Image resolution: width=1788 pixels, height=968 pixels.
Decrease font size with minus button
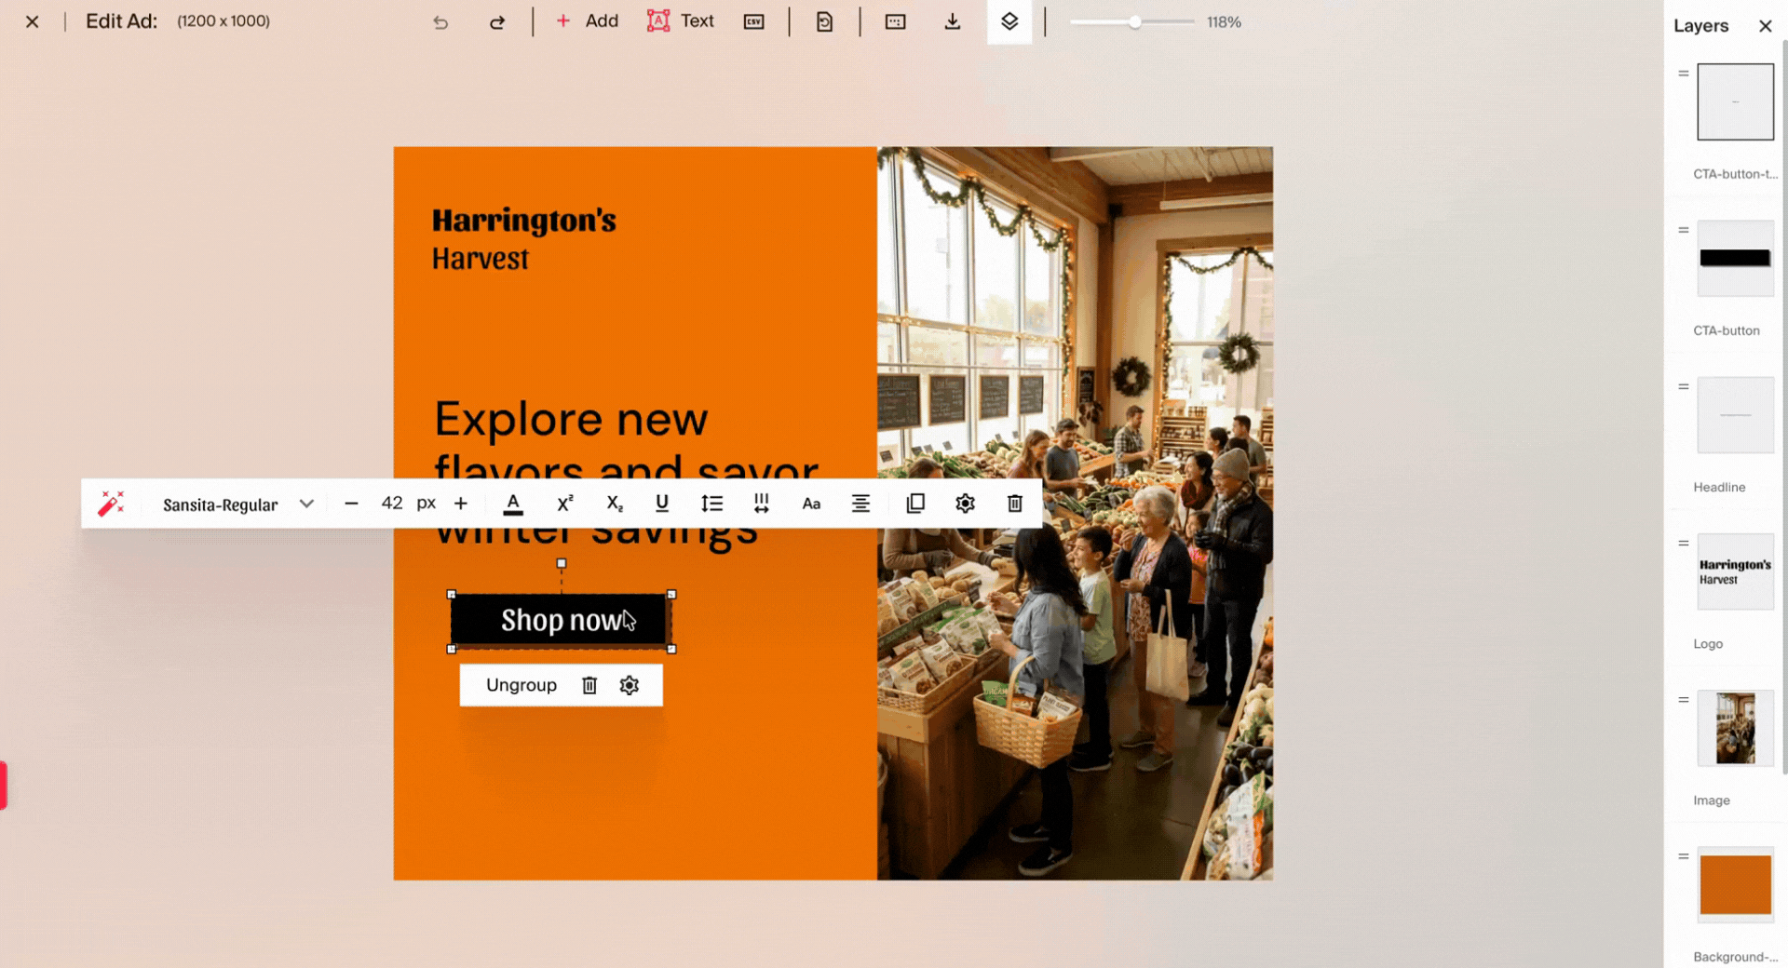tap(351, 504)
